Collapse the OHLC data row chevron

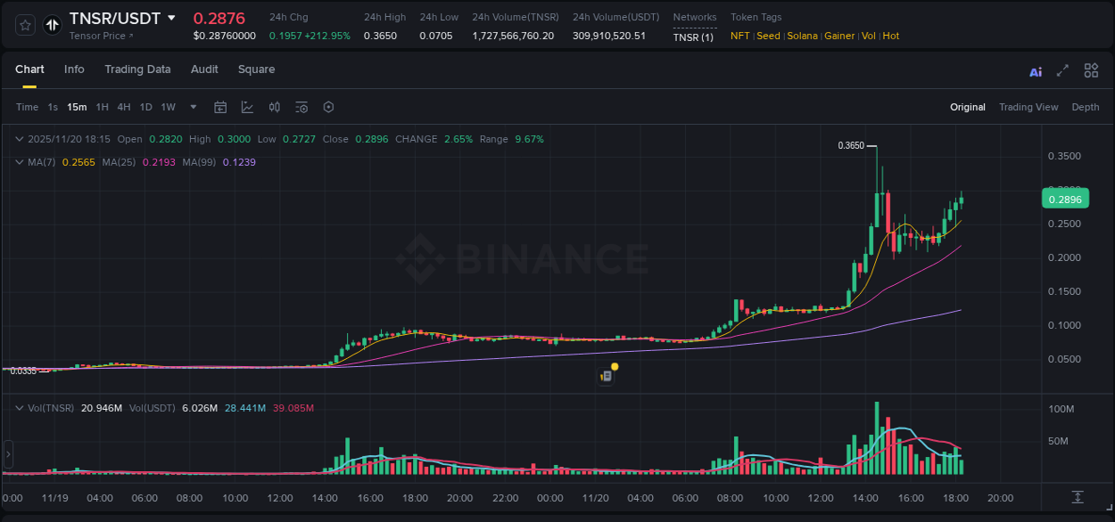(18, 139)
